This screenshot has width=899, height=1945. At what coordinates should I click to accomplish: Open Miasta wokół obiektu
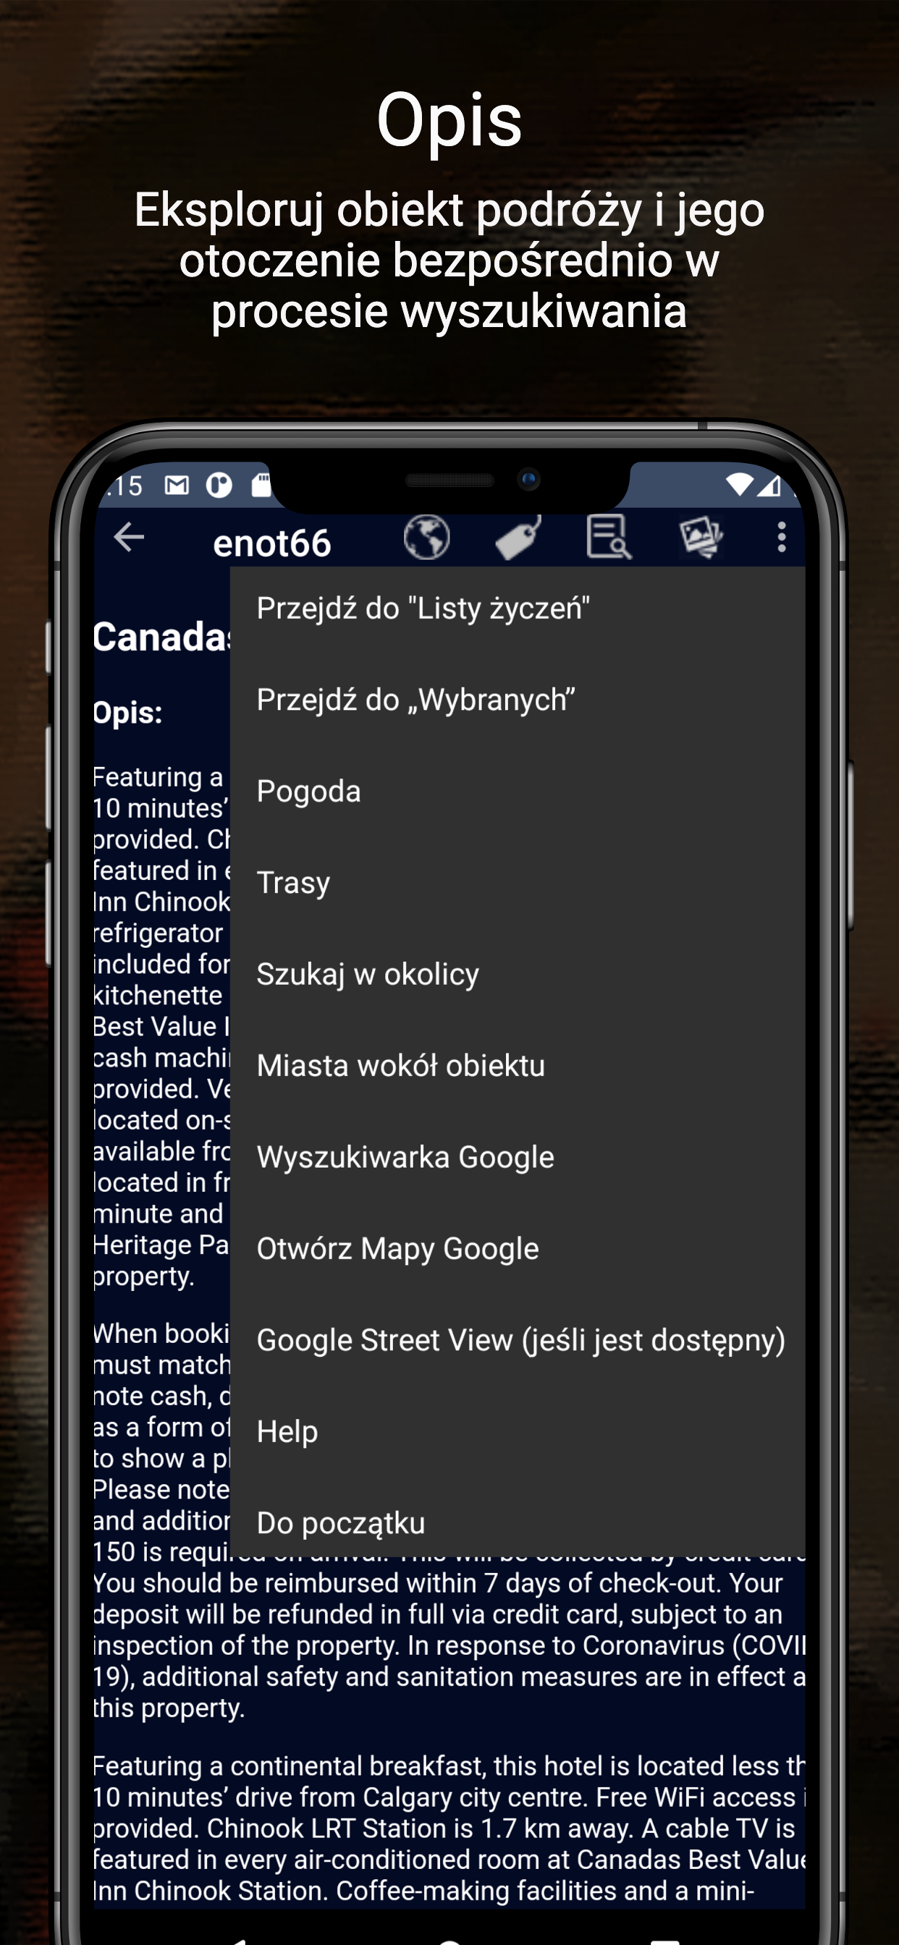[518, 1065]
